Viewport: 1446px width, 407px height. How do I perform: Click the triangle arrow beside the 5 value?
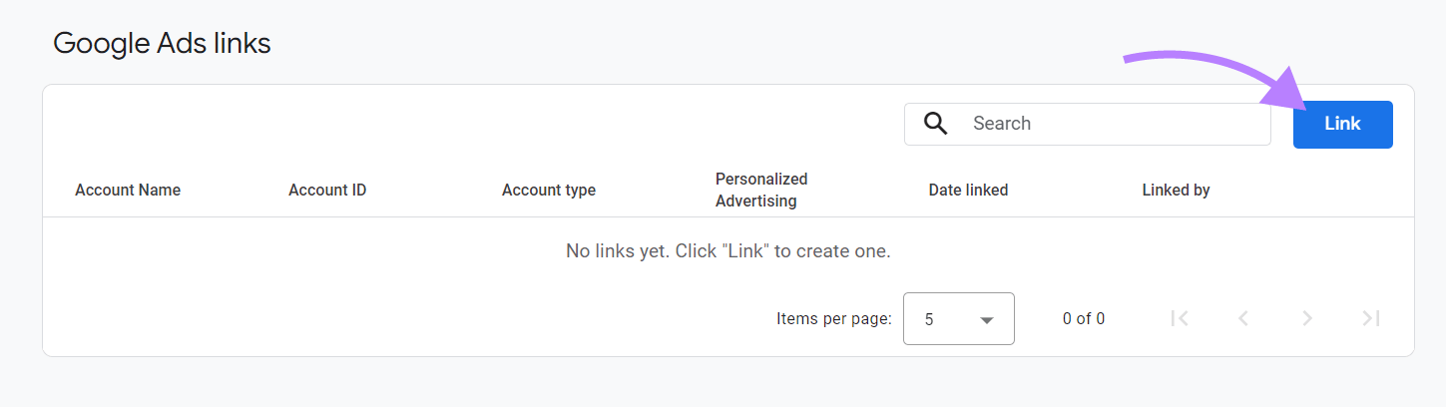(987, 320)
